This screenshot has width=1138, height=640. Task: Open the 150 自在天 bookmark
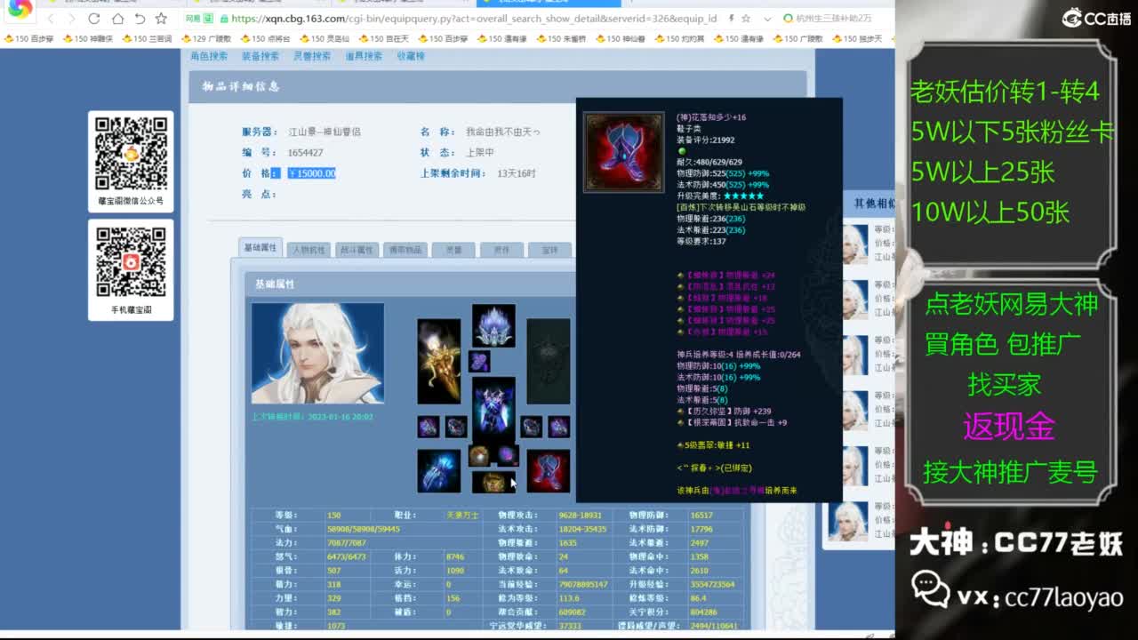coord(383,39)
